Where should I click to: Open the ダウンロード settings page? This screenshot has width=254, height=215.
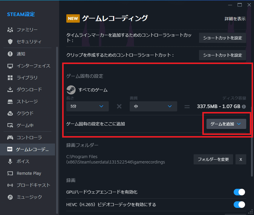point(27,89)
